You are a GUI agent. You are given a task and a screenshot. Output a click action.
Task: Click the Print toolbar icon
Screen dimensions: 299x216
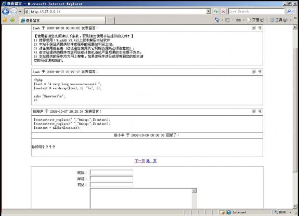pos(238,20)
